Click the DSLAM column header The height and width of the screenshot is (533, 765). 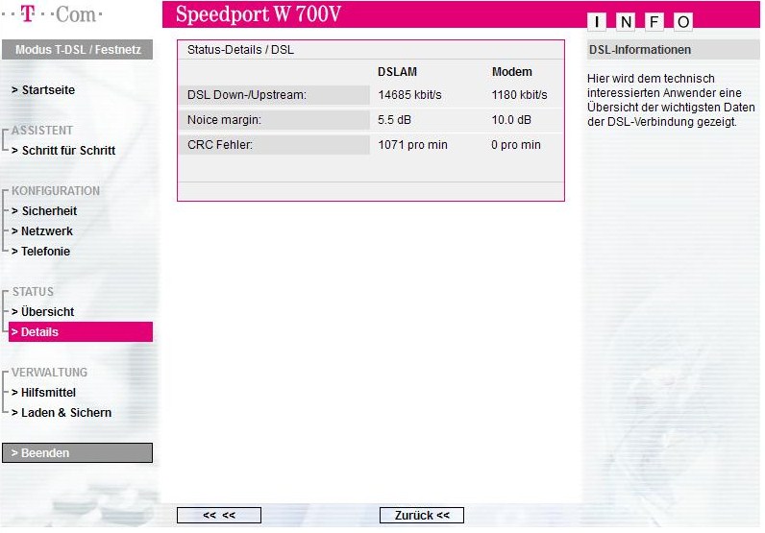397,72
